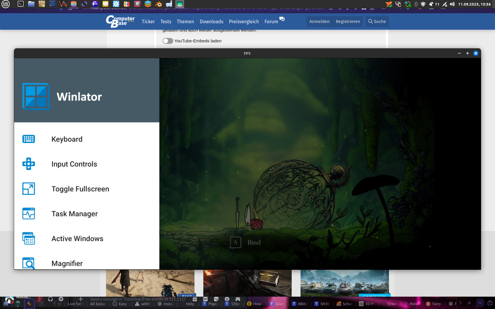Screen dimensions: 495x309
Task: Click the desert warrior article thumbnail
Action: tap(150, 283)
